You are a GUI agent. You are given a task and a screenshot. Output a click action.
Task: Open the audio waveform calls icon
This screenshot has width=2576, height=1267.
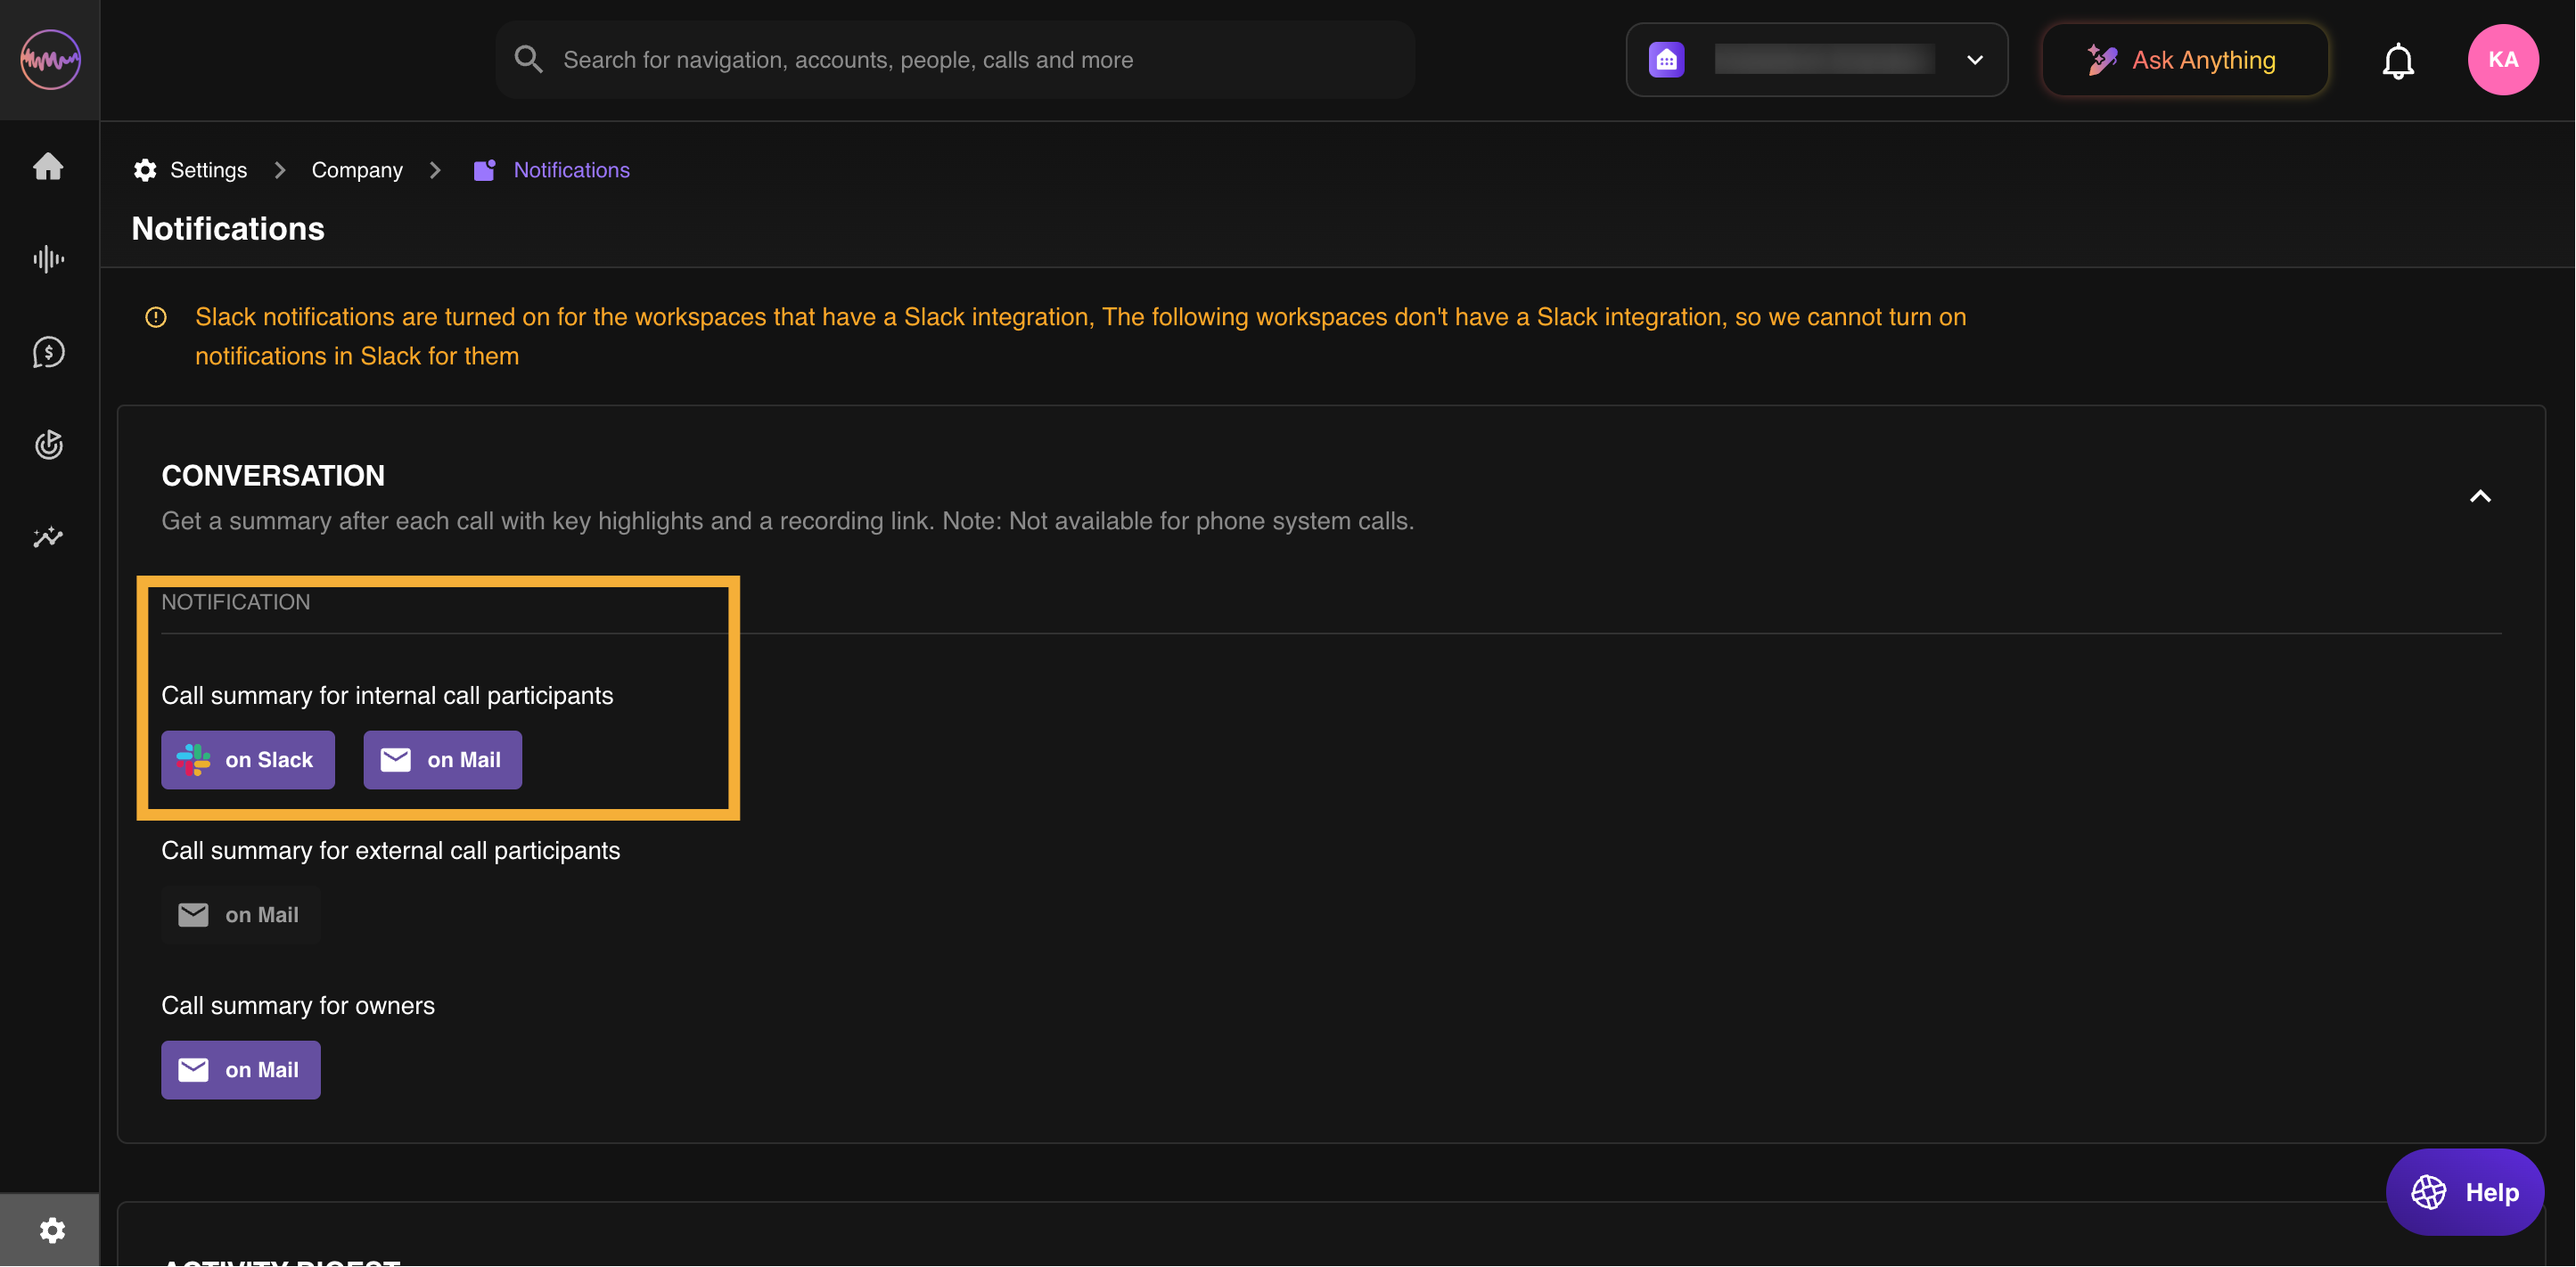coord(48,260)
